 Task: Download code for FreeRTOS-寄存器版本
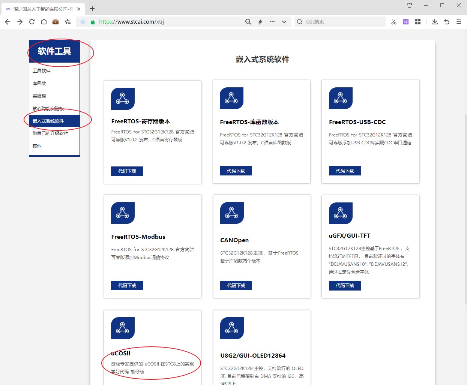pos(127,171)
